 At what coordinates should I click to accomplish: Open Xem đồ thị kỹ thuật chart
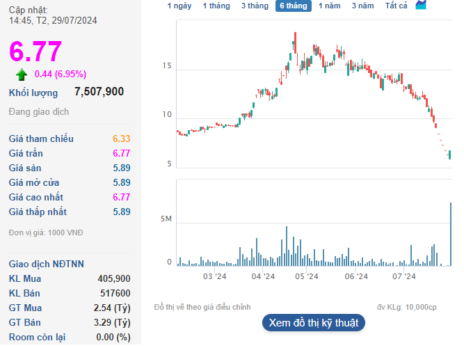(x=313, y=323)
